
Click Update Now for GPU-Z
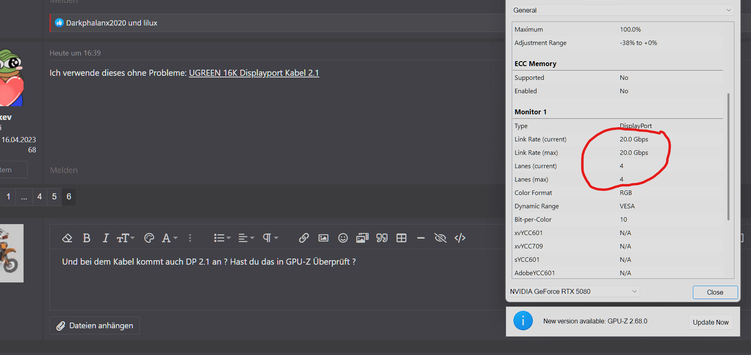coord(710,322)
